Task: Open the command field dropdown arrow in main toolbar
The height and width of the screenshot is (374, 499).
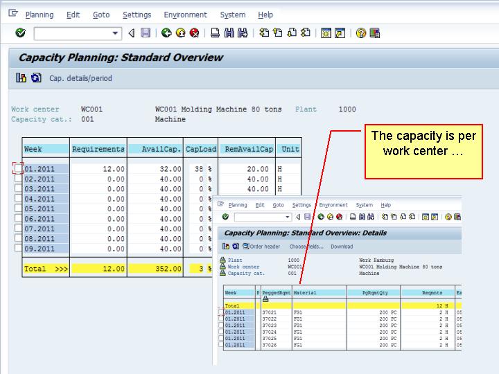Action: click(115, 33)
